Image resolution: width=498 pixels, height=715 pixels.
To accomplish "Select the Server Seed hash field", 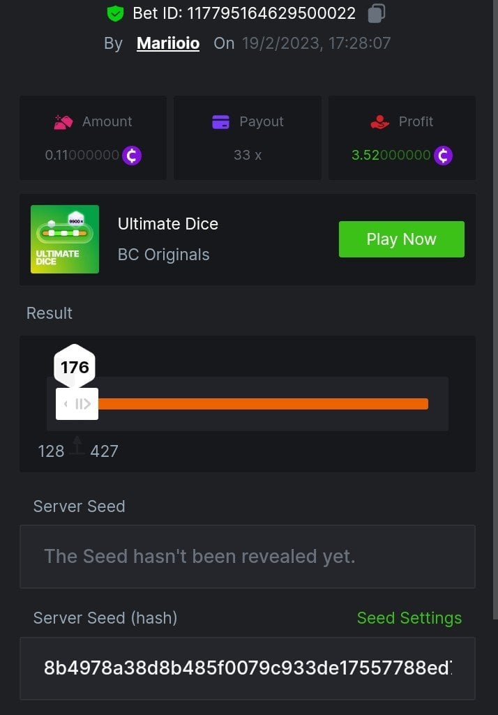I will [248, 668].
